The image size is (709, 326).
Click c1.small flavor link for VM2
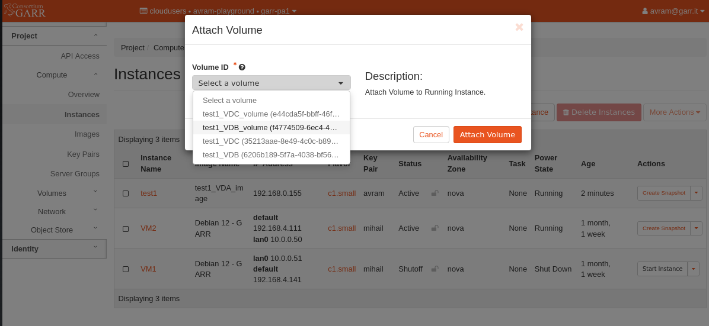(x=342, y=228)
